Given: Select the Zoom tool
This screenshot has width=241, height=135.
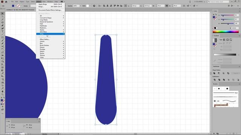Looking at the screenshot, I should 3,94.
